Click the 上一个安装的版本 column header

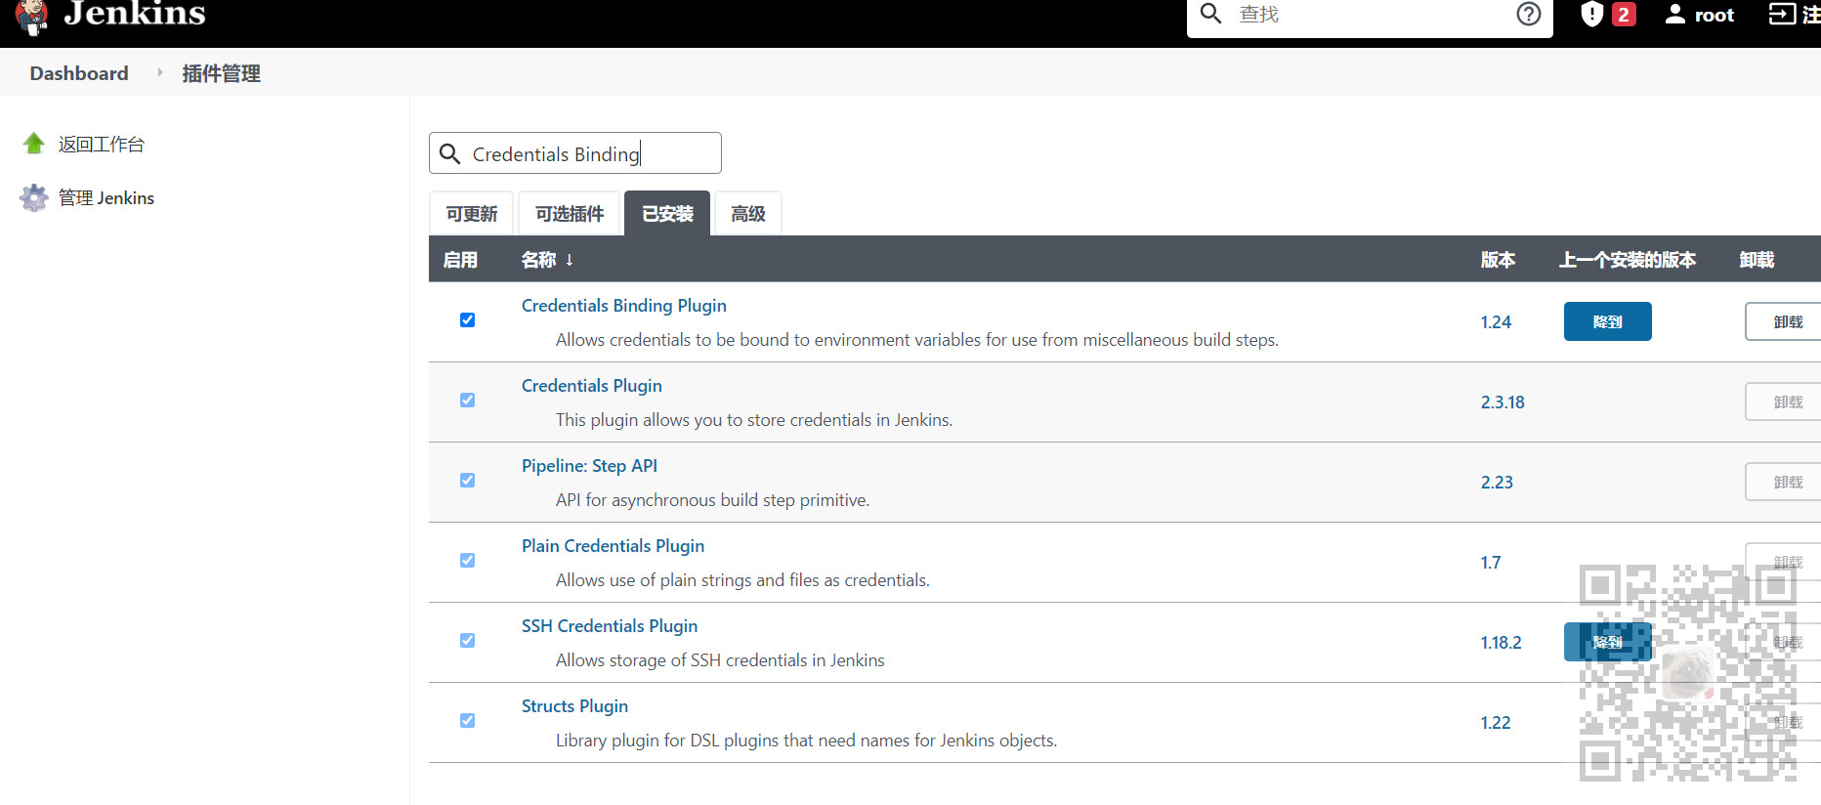pyautogui.click(x=1628, y=260)
